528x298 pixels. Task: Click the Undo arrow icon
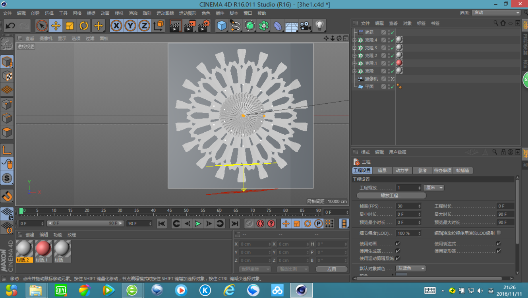(10, 26)
